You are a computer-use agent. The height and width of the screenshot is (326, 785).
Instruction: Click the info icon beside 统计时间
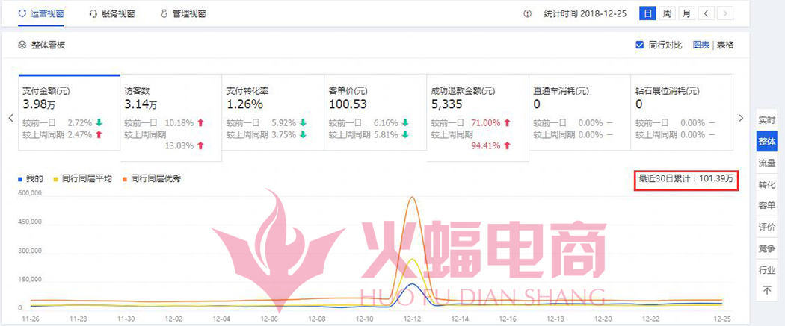point(527,14)
